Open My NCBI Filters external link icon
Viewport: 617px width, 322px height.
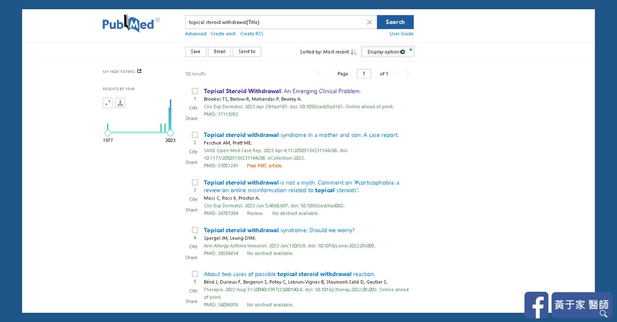[x=139, y=71]
